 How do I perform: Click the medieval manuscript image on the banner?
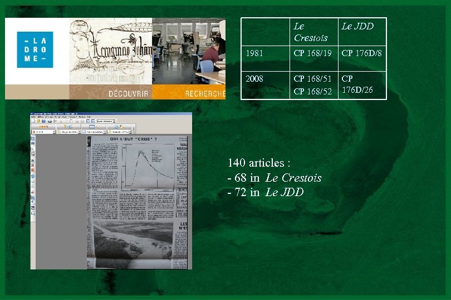[111, 51]
